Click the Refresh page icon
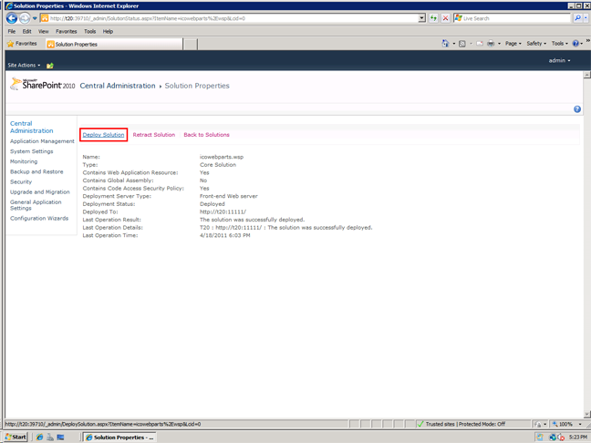591x443 pixels. click(x=433, y=18)
